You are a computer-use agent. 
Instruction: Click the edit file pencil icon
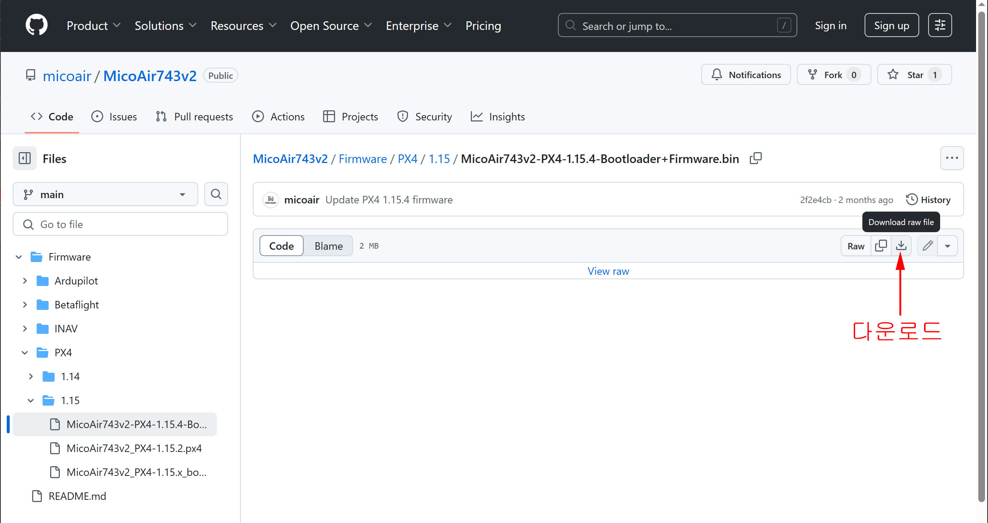click(927, 246)
